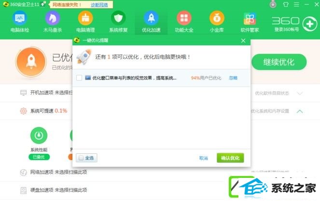Open the 软件管家 software manager icon
Image resolution: width=320 pixels, height=201 pixels.
[250, 19]
